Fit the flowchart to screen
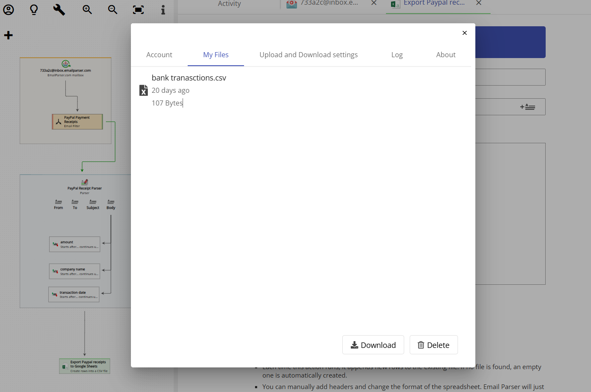Viewport: 591px width, 392px height. (x=138, y=9)
